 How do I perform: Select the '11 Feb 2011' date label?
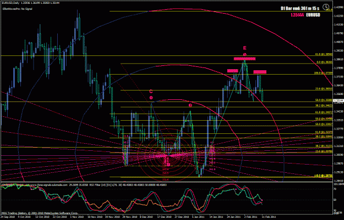tap(269, 217)
